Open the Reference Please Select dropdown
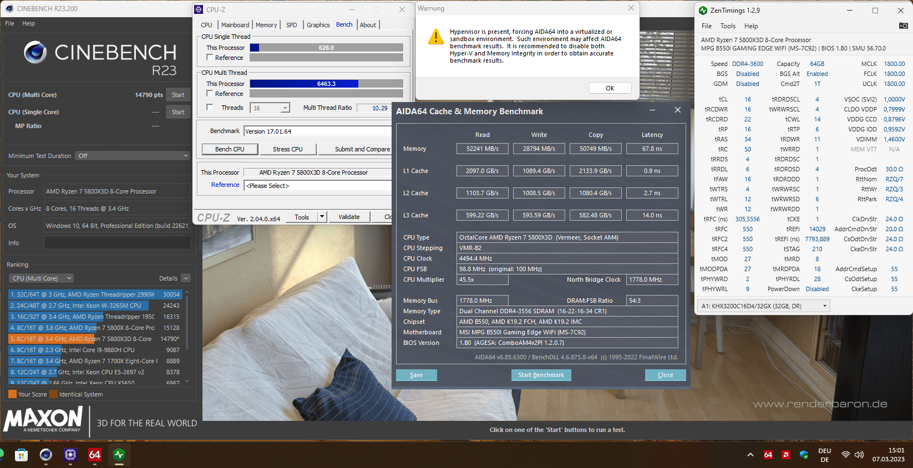This screenshot has height=468, width=913. (318, 186)
